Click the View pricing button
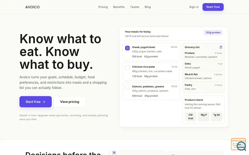Screen dimensions: 249x155 pyautogui.click(x=69, y=102)
